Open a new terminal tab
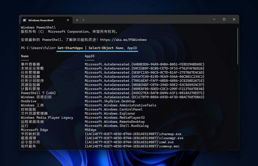258x166 pixels. 77,20
